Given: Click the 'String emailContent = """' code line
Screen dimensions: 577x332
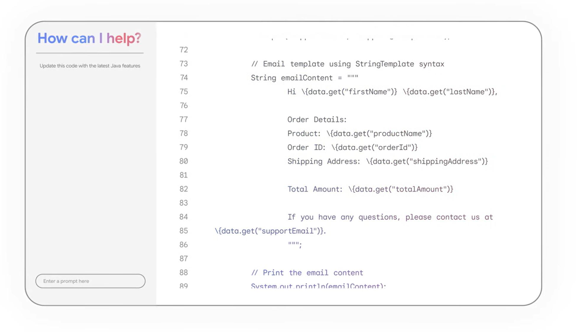Looking at the screenshot, I should (304, 78).
